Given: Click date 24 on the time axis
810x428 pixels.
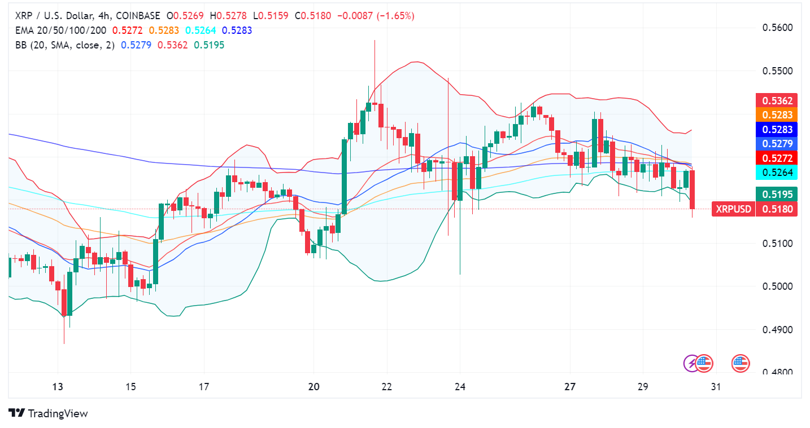Looking at the screenshot, I should pyautogui.click(x=460, y=387).
